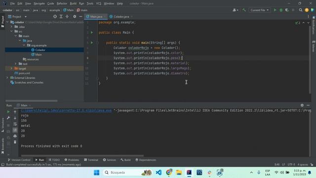Toggle Maven side tool window
Screen dimensions: 316x178
[314, 46]
